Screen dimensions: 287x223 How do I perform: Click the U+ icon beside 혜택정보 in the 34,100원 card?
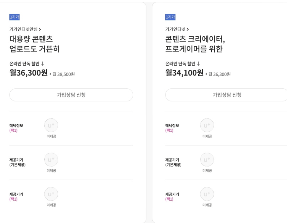coord(207,125)
